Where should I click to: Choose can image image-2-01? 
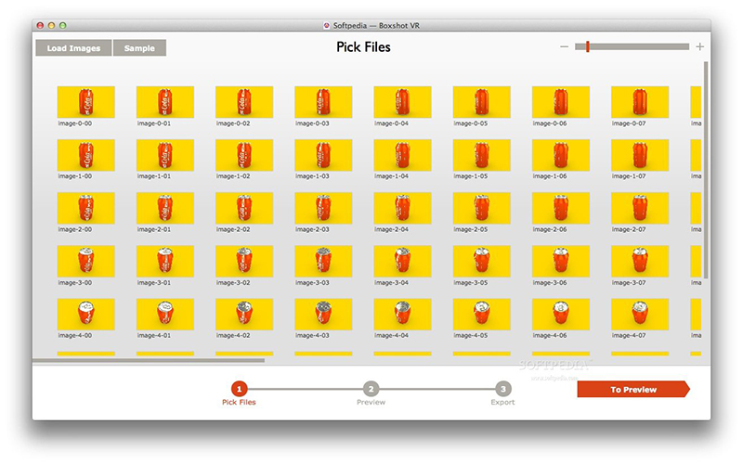(x=165, y=208)
